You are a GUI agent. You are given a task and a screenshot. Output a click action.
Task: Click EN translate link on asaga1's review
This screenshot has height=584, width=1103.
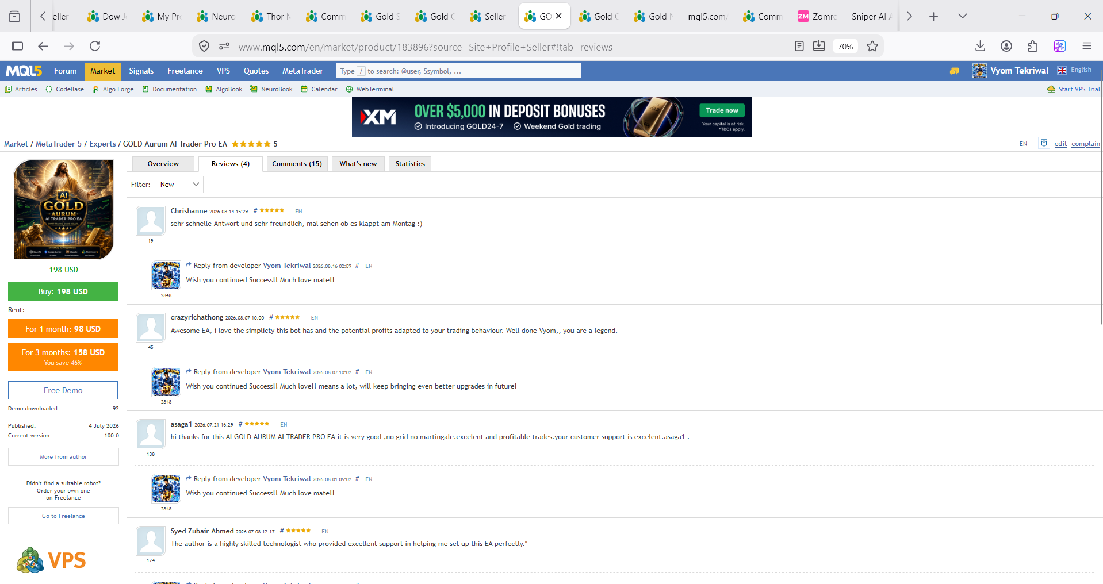click(x=284, y=424)
